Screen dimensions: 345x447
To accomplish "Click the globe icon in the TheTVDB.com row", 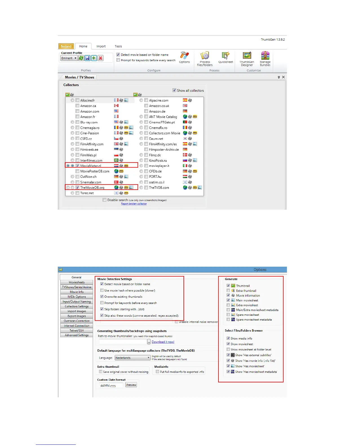I will coord(185,188).
